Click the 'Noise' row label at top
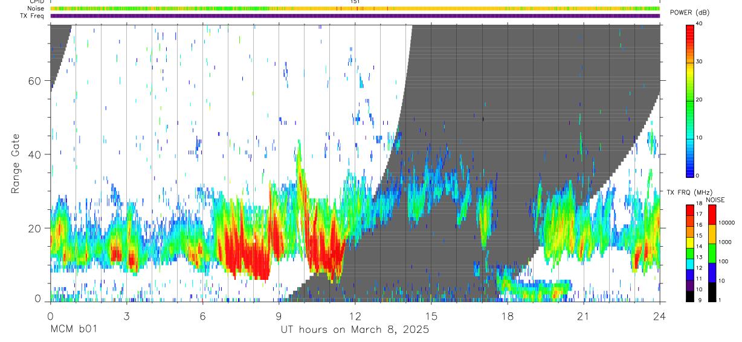Screen dimensions: 742x342 (36, 9)
